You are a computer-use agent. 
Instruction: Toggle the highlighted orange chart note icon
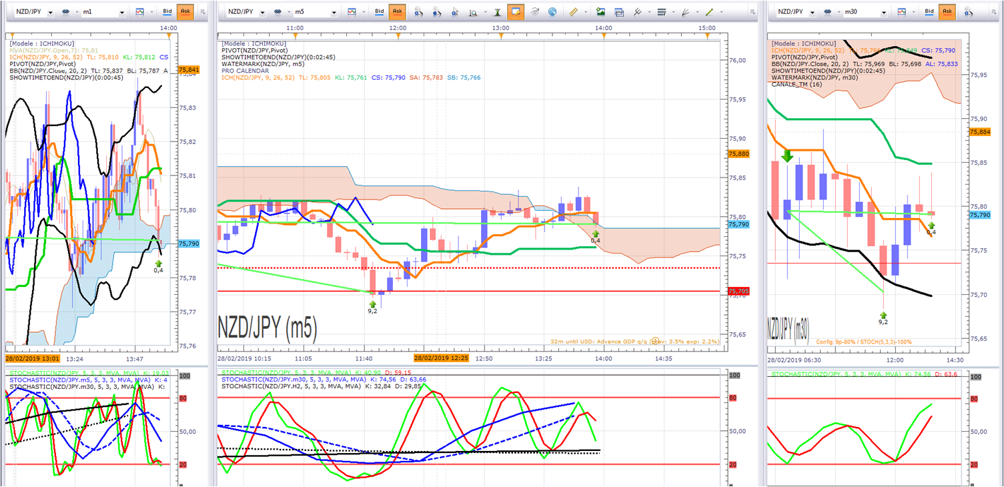pos(515,12)
